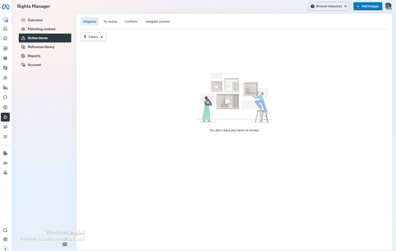Switch to the To review tab

(x=110, y=22)
